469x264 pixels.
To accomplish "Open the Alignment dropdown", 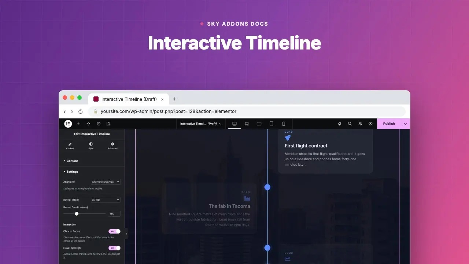I will 106,182.
